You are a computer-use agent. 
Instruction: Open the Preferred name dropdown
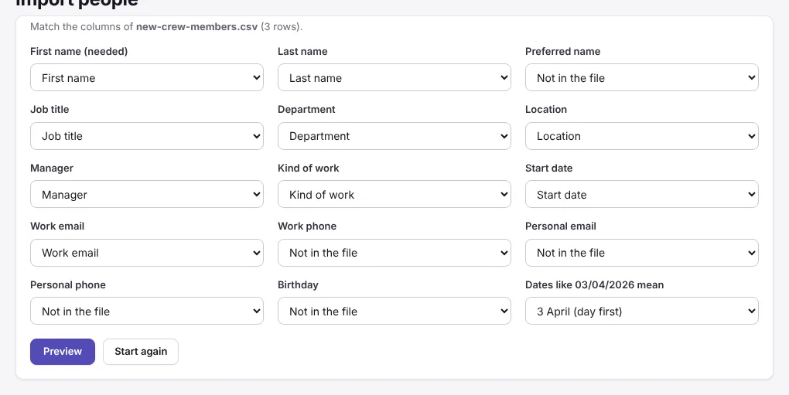pyautogui.click(x=642, y=77)
